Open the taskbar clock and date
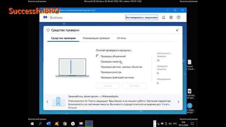 click(184, 124)
